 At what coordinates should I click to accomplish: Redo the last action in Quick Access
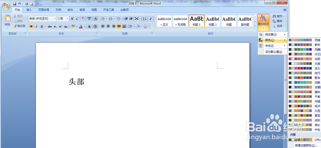[x=27, y=4]
